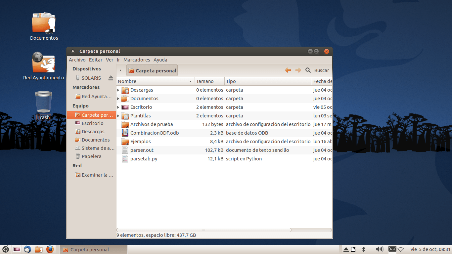Open the Ayuda menu

(160, 60)
